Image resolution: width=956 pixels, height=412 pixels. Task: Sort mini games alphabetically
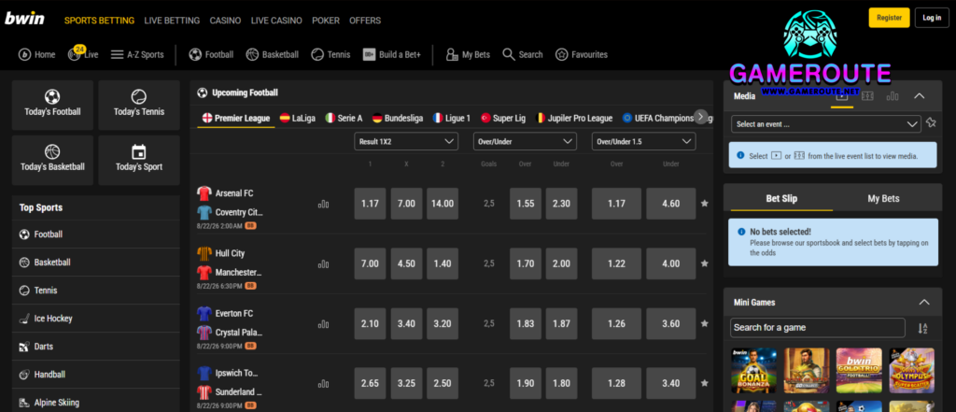[x=922, y=328]
